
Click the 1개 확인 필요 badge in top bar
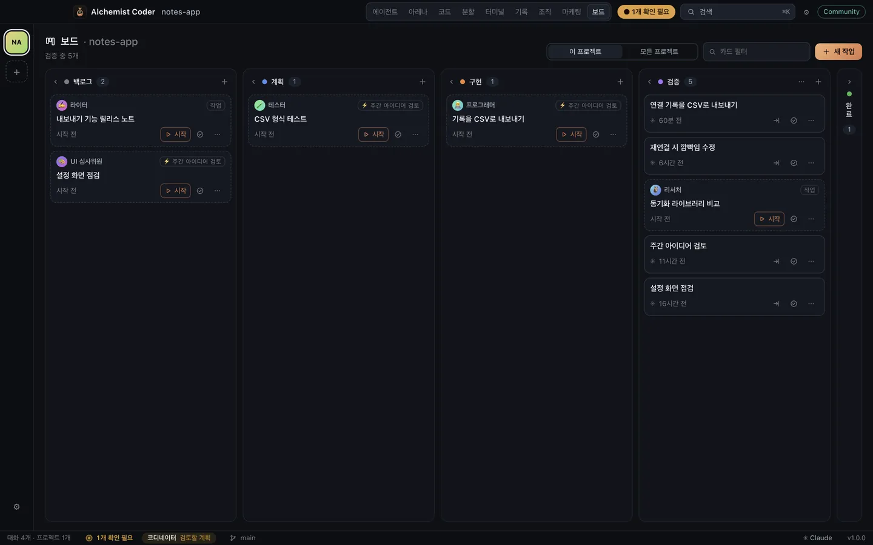646,12
